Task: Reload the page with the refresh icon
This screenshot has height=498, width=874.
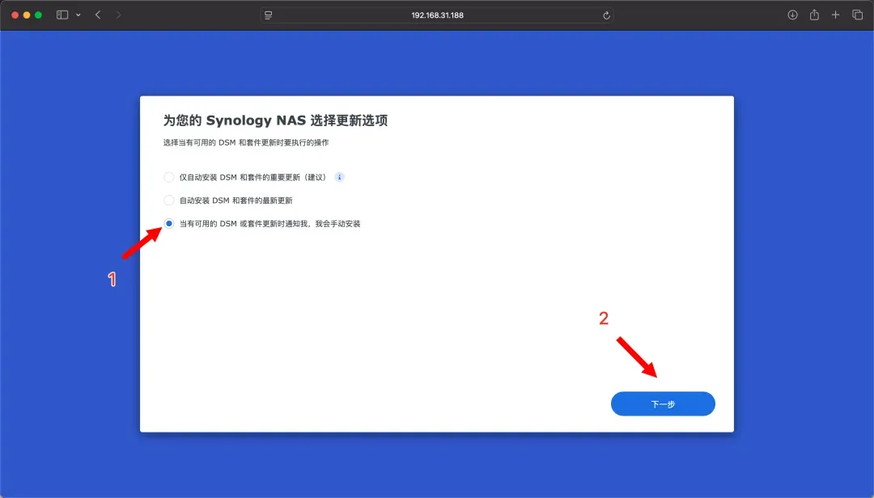Action: [606, 15]
